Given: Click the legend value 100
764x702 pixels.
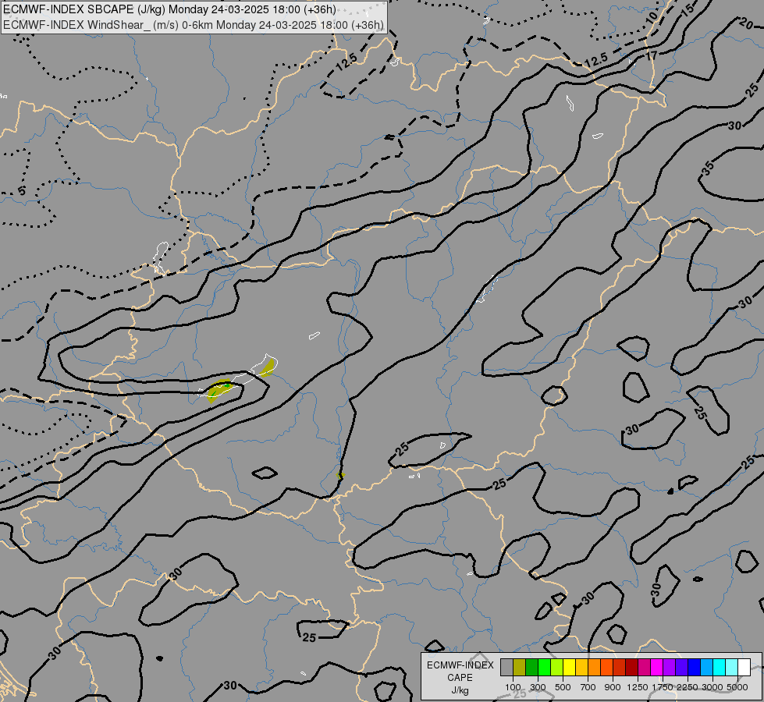Looking at the screenshot, I should pyautogui.click(x=513, y=687).
